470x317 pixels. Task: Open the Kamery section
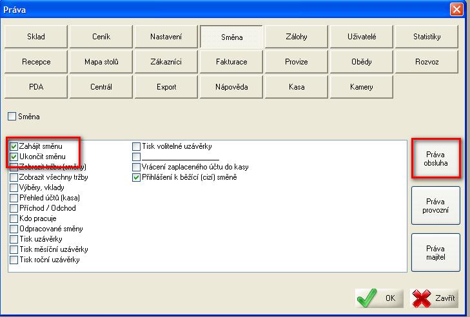click(x=361, y=88)
